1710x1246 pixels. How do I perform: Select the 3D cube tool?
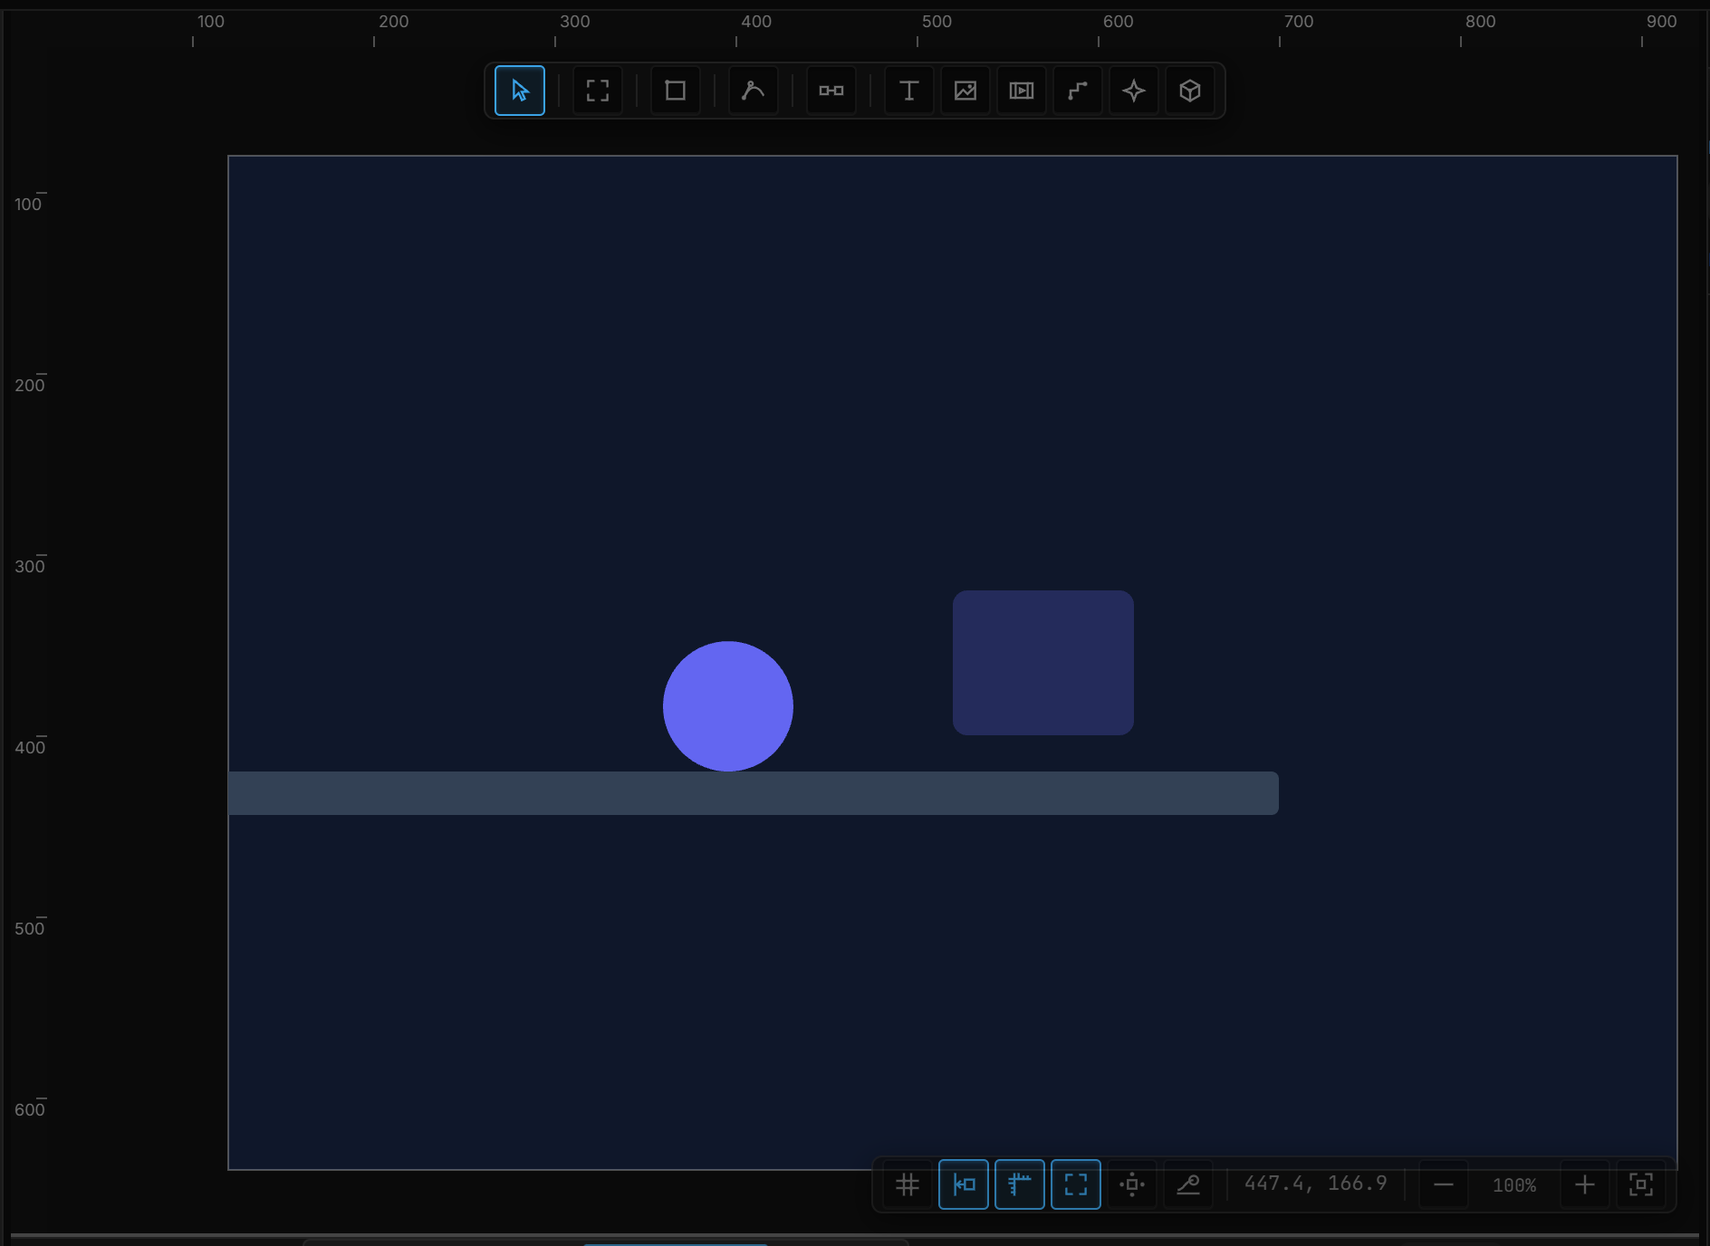(x=1190, y=91)
